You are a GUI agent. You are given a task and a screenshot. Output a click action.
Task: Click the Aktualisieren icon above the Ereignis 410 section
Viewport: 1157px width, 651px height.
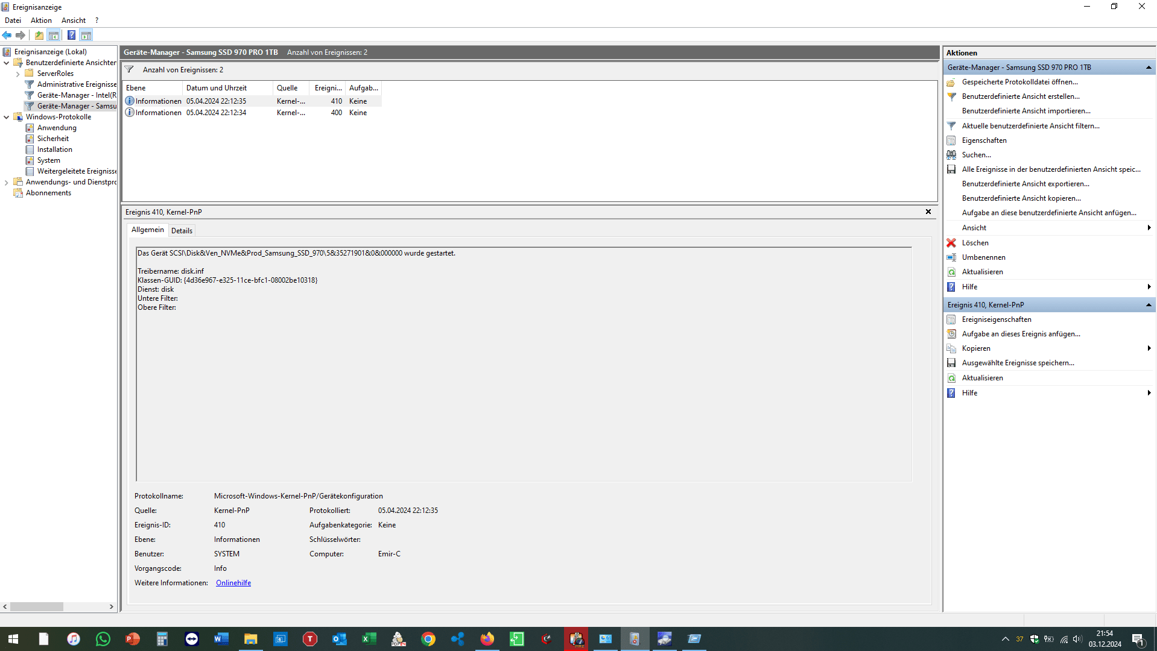951,272
